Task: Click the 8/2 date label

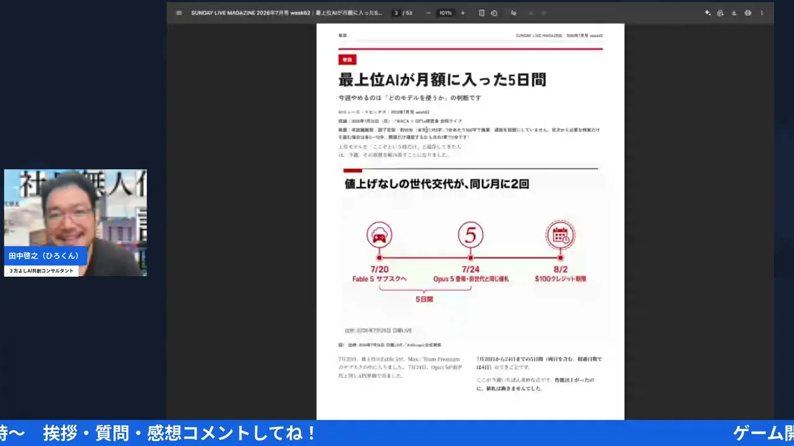Action: 560,269
